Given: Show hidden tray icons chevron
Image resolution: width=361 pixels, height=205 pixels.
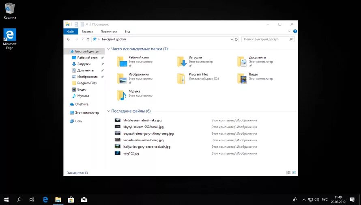Looking at the screenshot, I should click(x=304, y=200).
